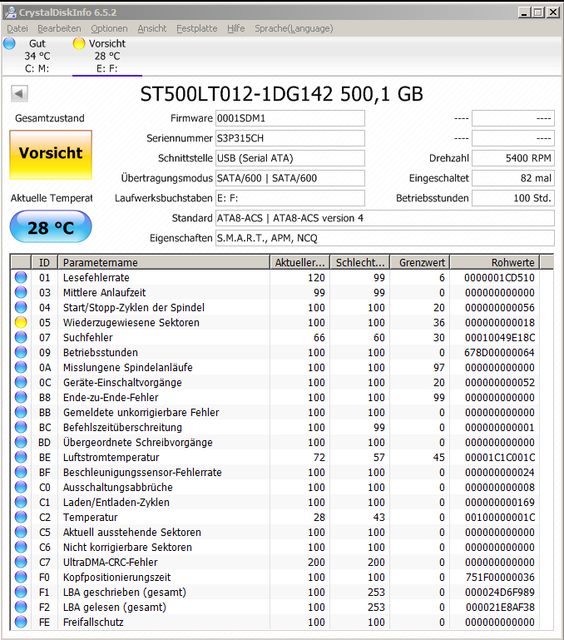564x640 pixels.
Task: Click the Gemeldete unkorrigierbare Fehler row name
Action: click(x=141, y=412)
